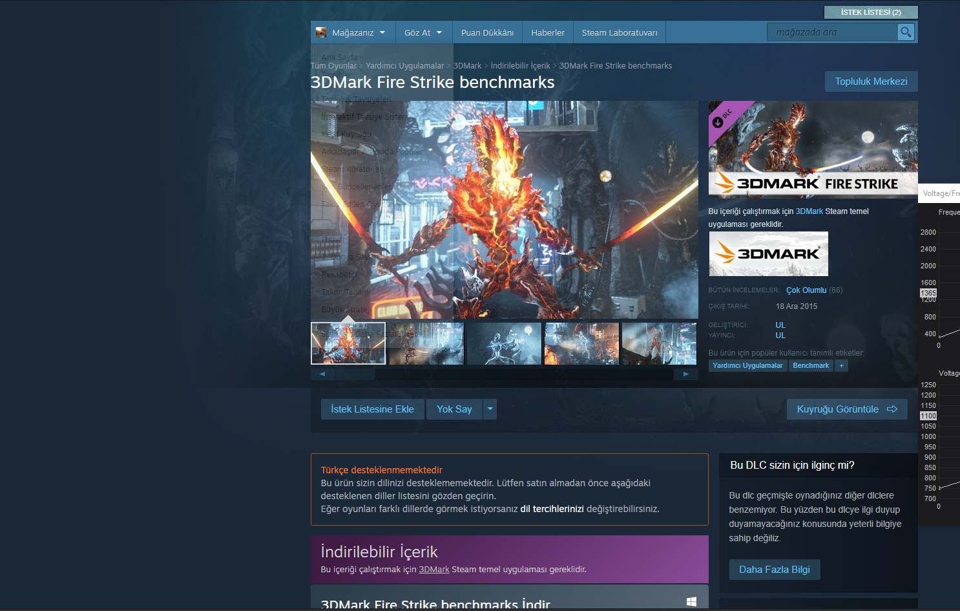Click Kuyruğu Görüntüle
The height and width of the screenshot is (611, 960).
click(847, 409)
